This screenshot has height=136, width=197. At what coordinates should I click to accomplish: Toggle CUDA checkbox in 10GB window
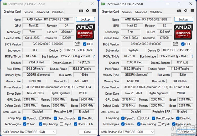tap(41, 118)
